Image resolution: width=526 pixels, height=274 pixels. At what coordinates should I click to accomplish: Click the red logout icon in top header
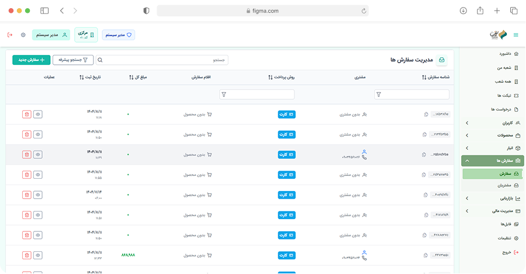coord(10,35)
